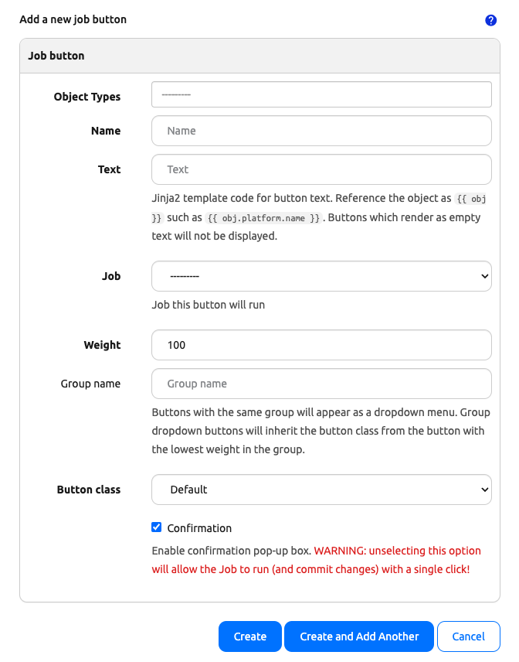Click the Job dropdown chevron arrow
This screenshot has width=519, height=662.
(486, 275)
